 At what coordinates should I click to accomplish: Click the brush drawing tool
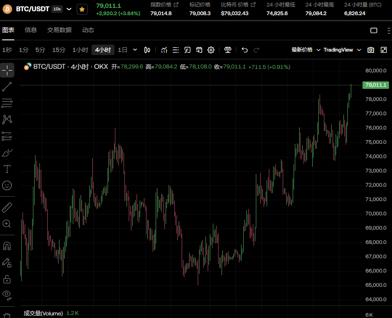7,153
